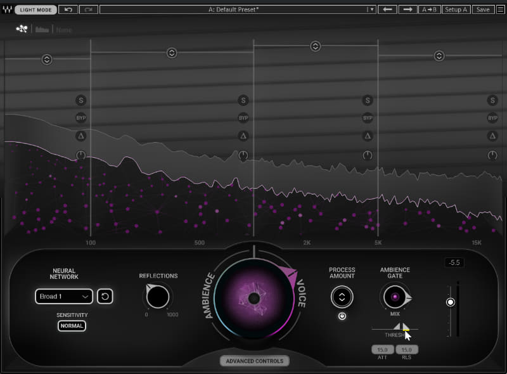Viewport: 507px width, 374px height.
Task: Solo the third frequency band
Action: [x=368, y=100]
